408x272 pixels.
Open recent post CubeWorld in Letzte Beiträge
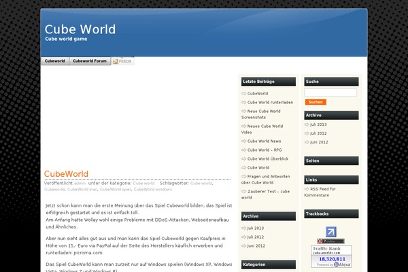(258, 93)
